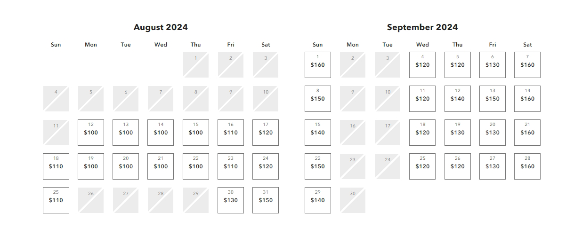Choose August 16 for $110

tap(231, 133)
